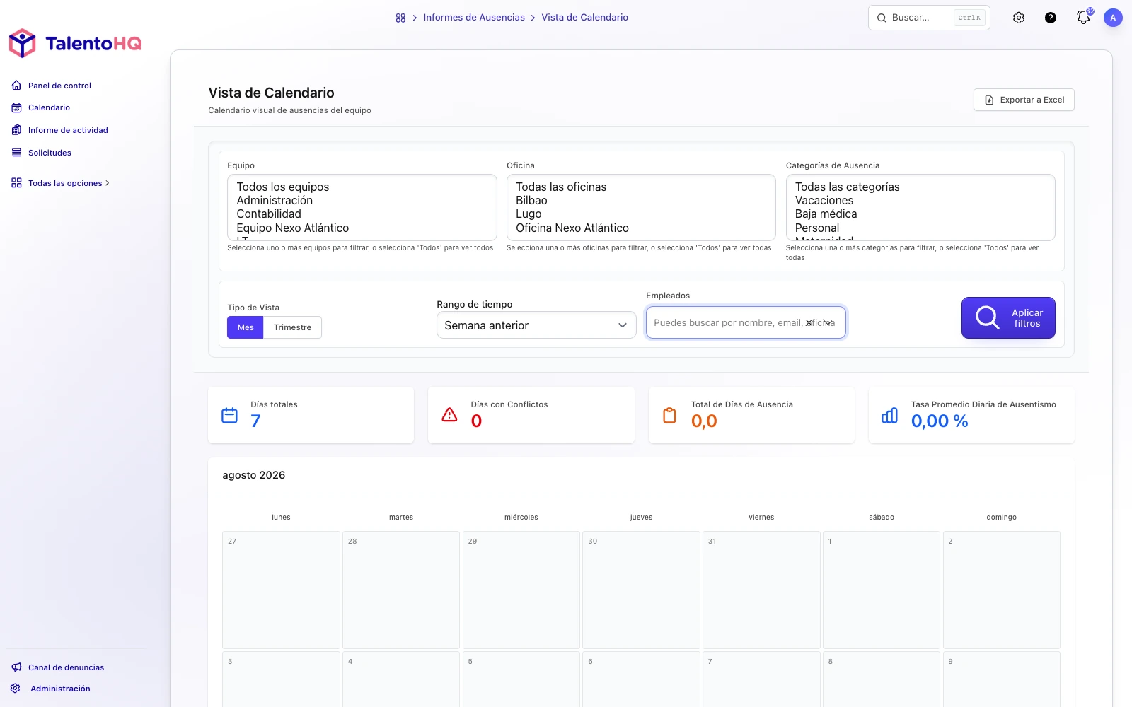
Task: Click the gear icon beside Administración
Action: 16,689
